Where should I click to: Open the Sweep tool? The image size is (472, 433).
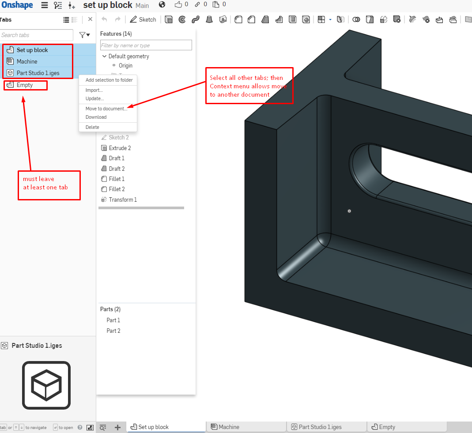pyautogui.click(x=196, y=19)
